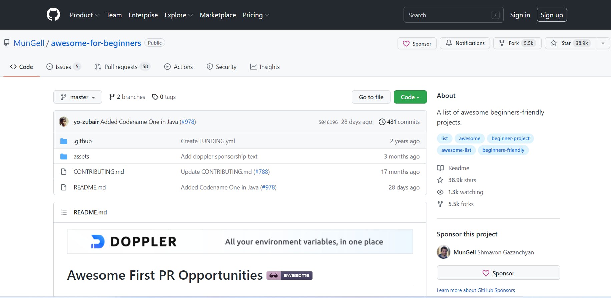Open the Enterprise nav item
The image size is (611, 298).
point(143,15)
